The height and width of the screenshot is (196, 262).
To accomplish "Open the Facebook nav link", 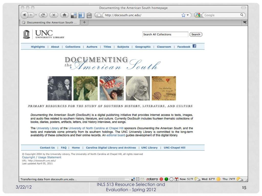I will tap(184, 47).
